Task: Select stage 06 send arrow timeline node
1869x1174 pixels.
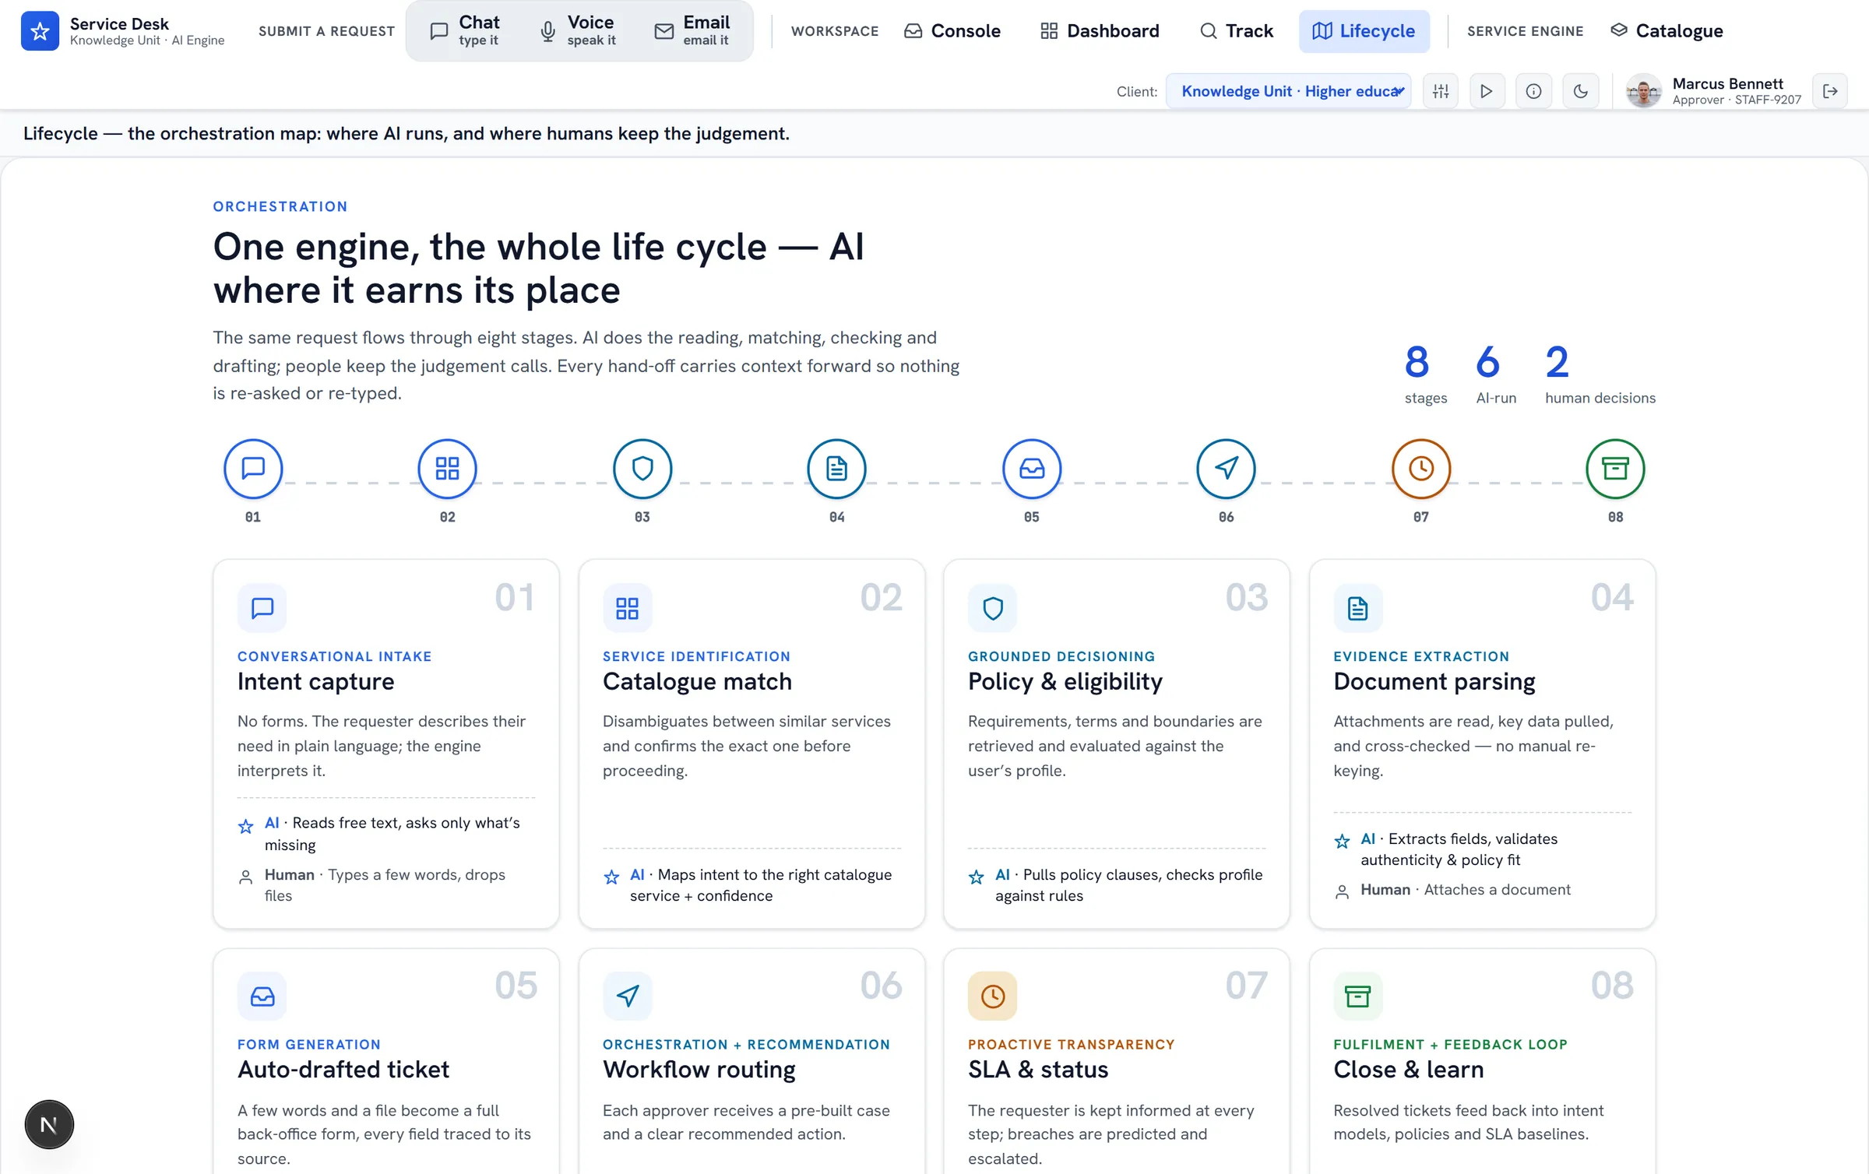Action: pyautogui.click(x=1227, y=469)
